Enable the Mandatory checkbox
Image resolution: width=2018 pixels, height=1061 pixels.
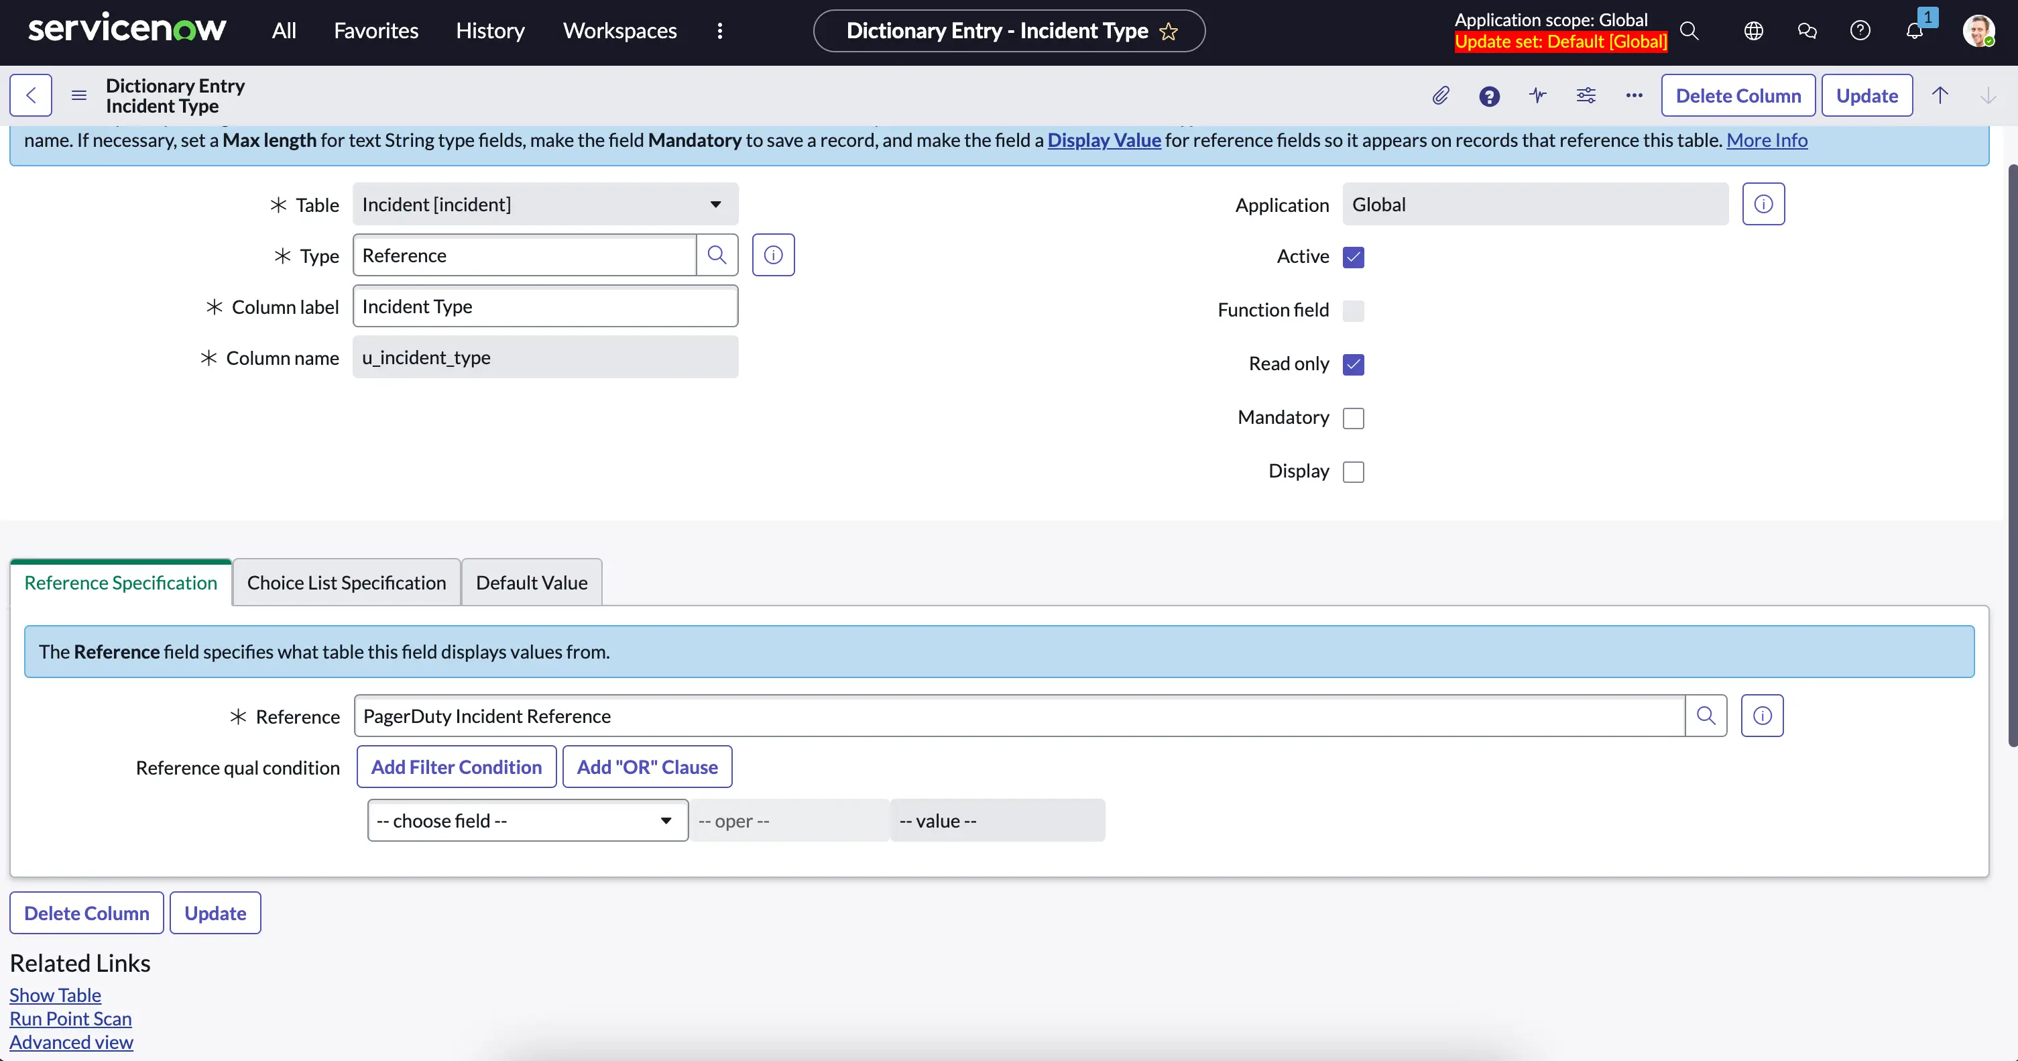[x=1353, y=418]
